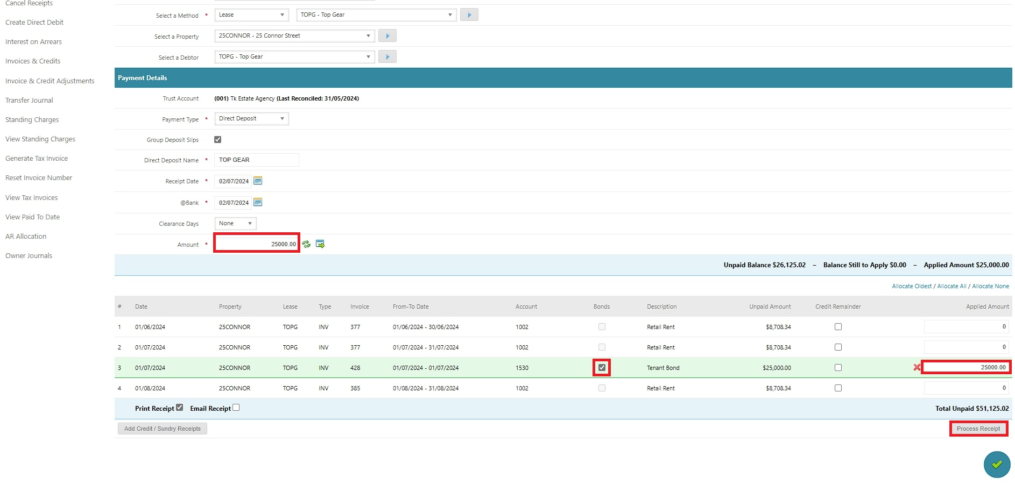Open Owner Journals in sidebar
The width and height of the screenshot is (1015, 485).
29,256
